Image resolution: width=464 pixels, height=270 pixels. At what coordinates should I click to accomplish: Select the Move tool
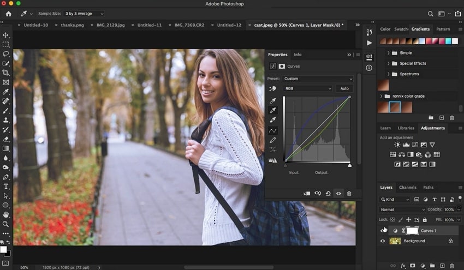[5, 35]
